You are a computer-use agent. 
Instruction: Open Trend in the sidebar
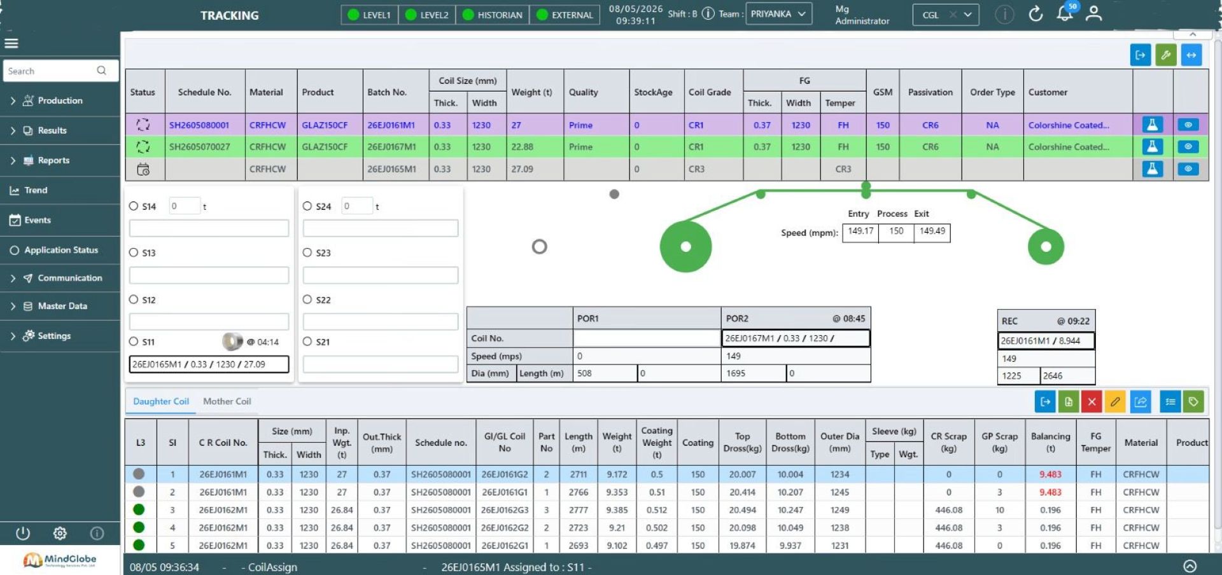(60, 190)
